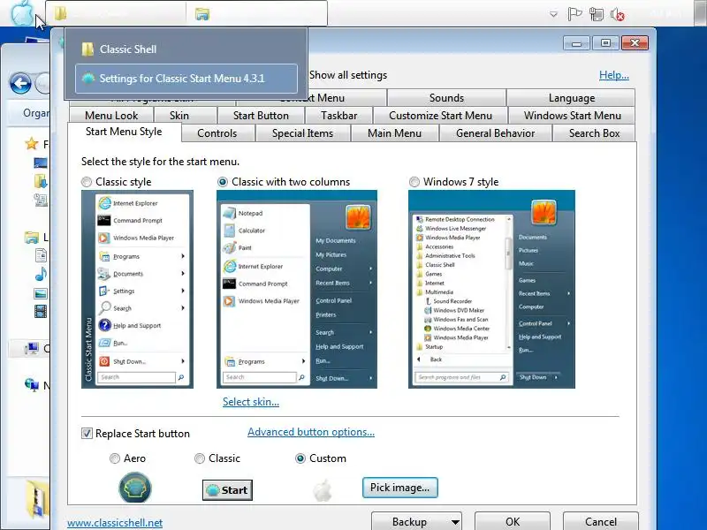Click Favorites star icon in Explorer sidebar
The height and width of the screenshot is (530, 707).
coord(32,144)
